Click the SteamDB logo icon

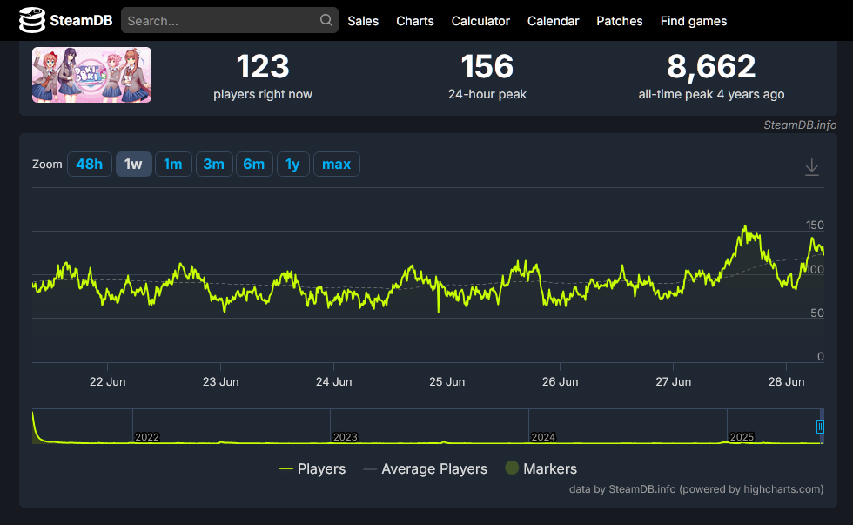32,20
